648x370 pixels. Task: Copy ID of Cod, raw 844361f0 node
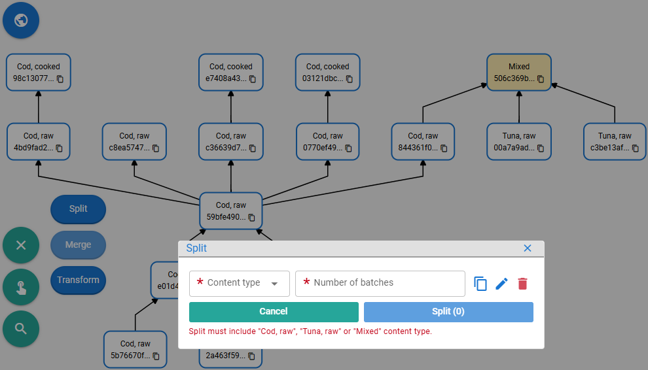click(444, 148)
